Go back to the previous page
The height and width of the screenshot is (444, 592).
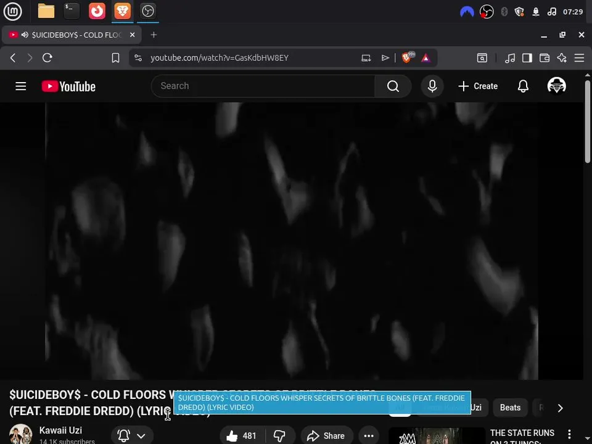tap(13, 58)
